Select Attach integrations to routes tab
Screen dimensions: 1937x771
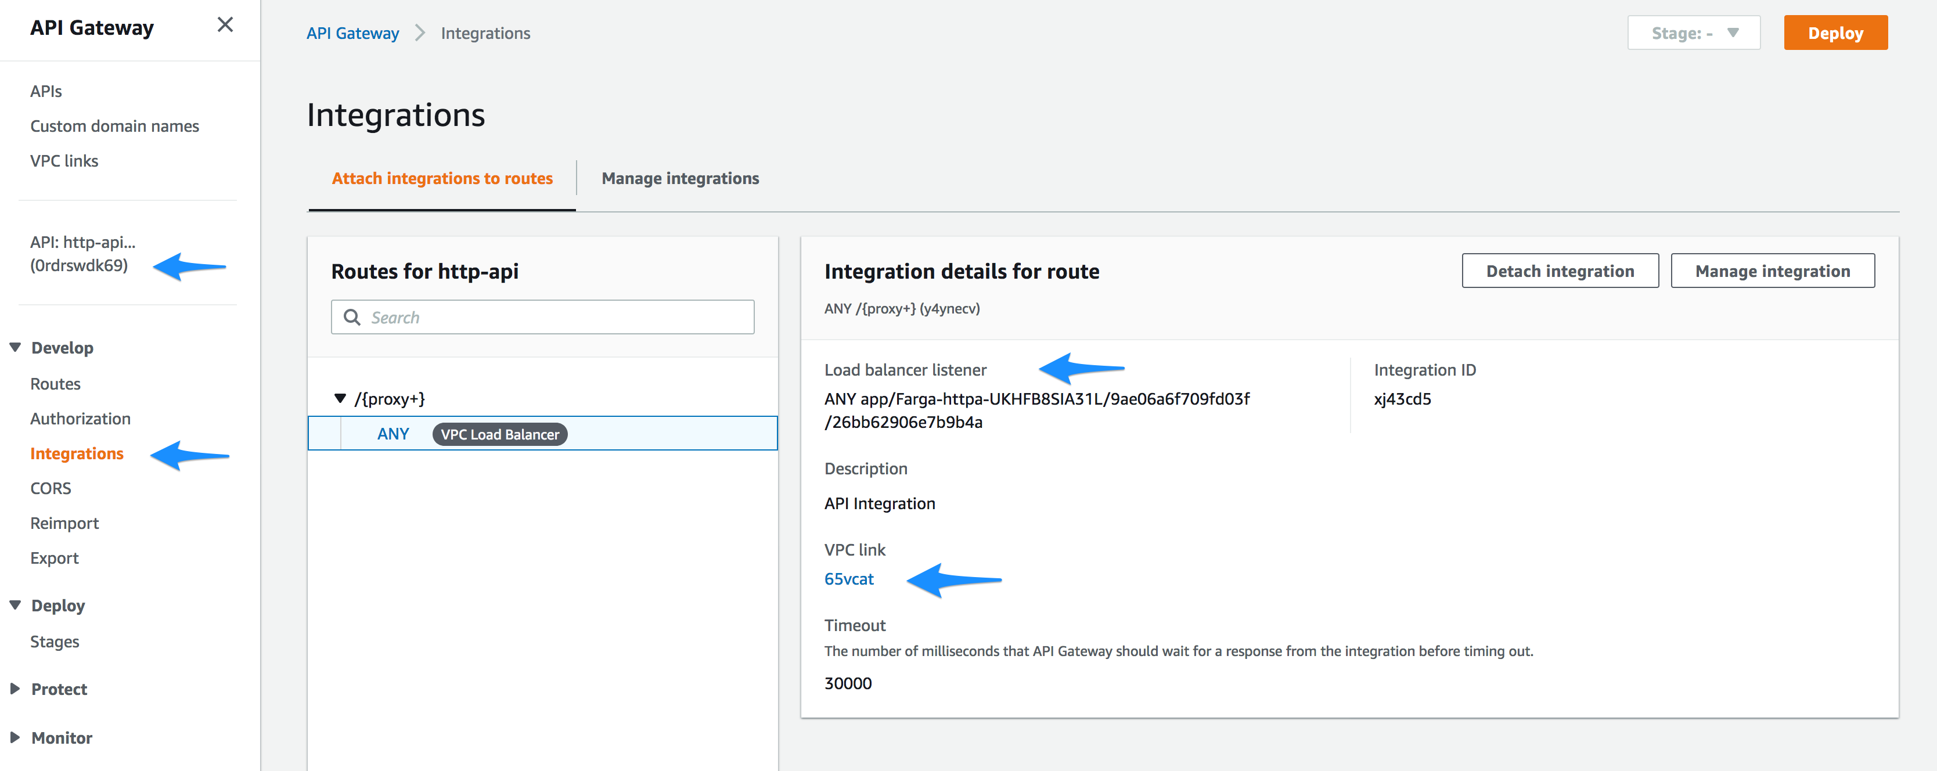click(x=442, y=178)
